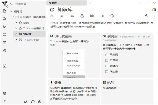Collapse the 示例笔记 tree folder
This screenshot has width=158, height=105.
(13, 17)
